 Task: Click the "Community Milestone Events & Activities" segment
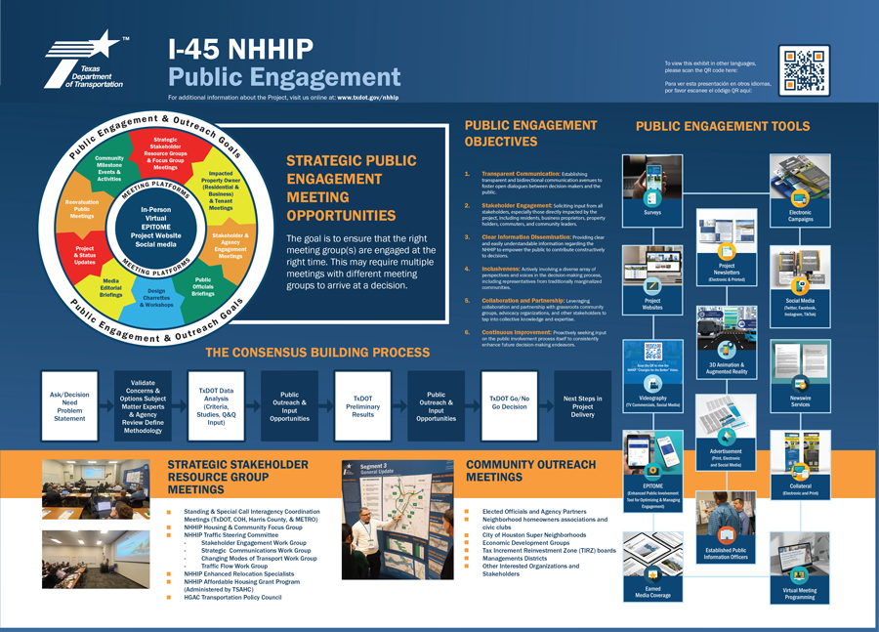[108, 168]
